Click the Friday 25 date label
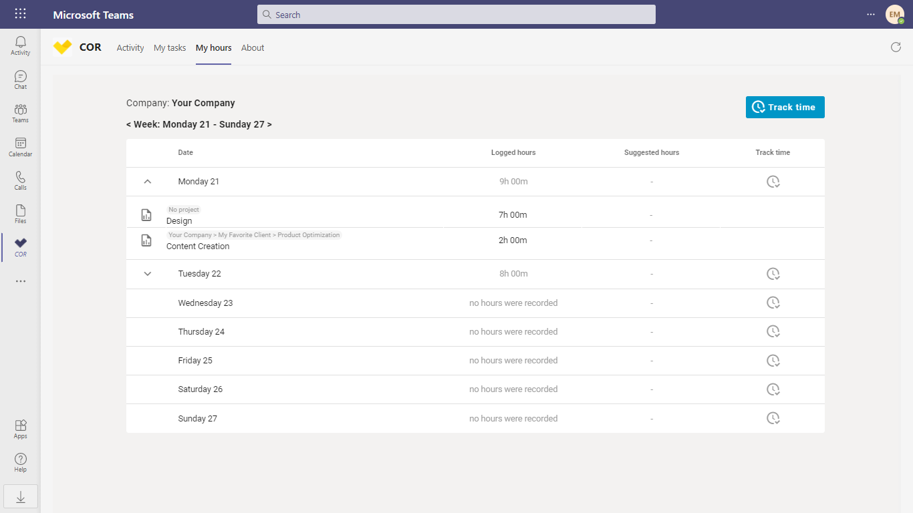The width and height of the screenshot is (913, 513). 195,361
